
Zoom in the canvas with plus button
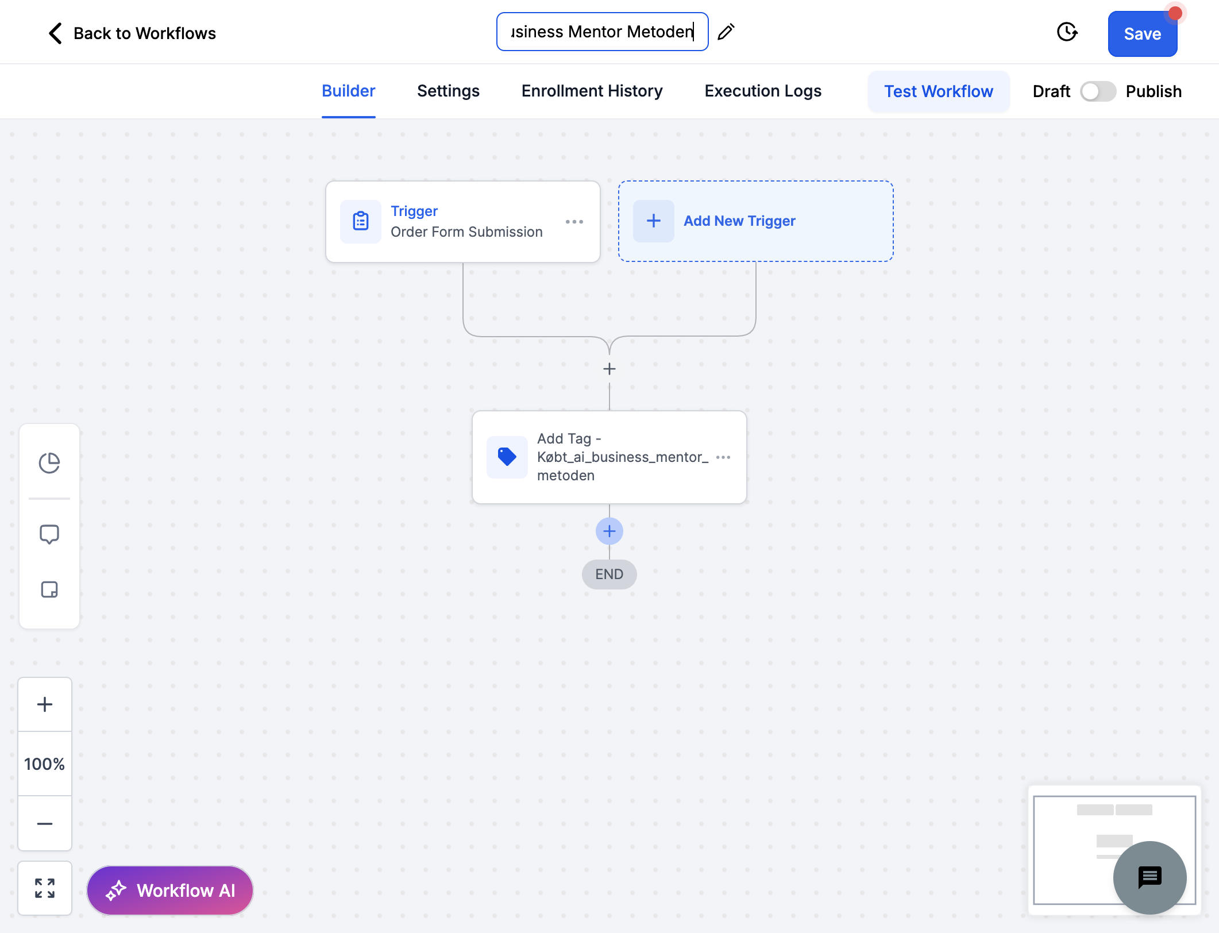[x=45, y=704]
